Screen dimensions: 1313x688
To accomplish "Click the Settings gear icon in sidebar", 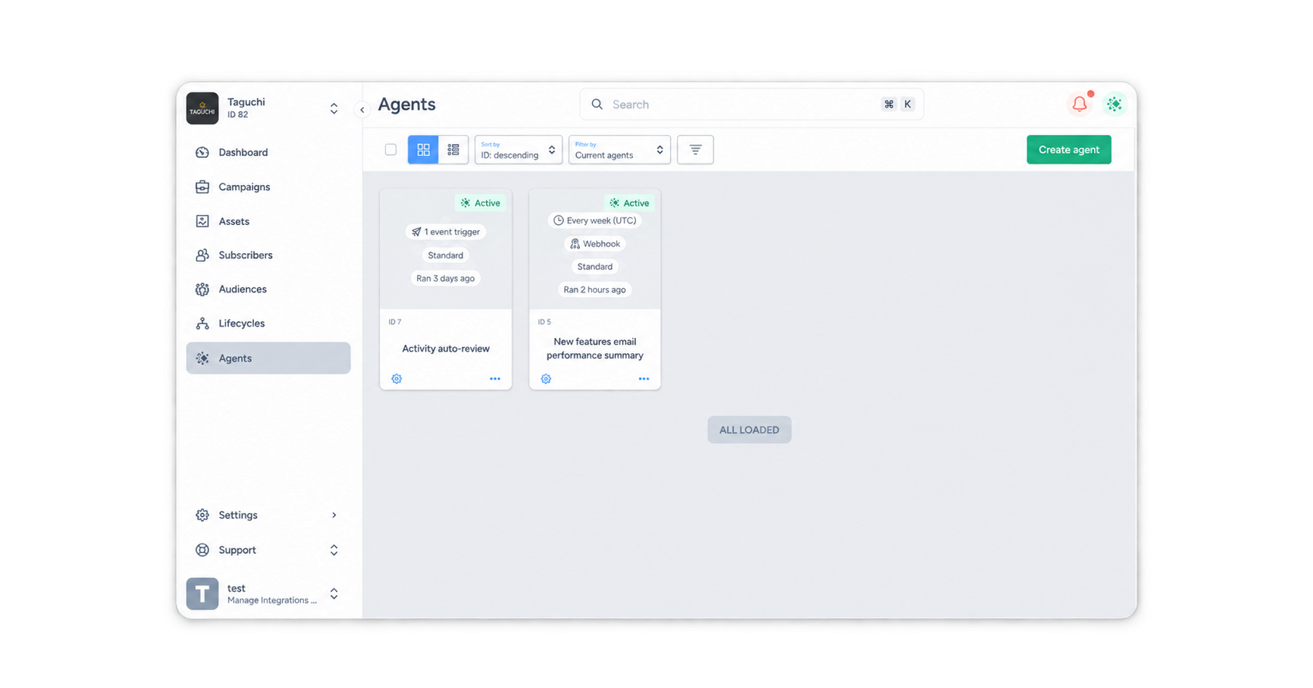I will click(x=202, y=515).
